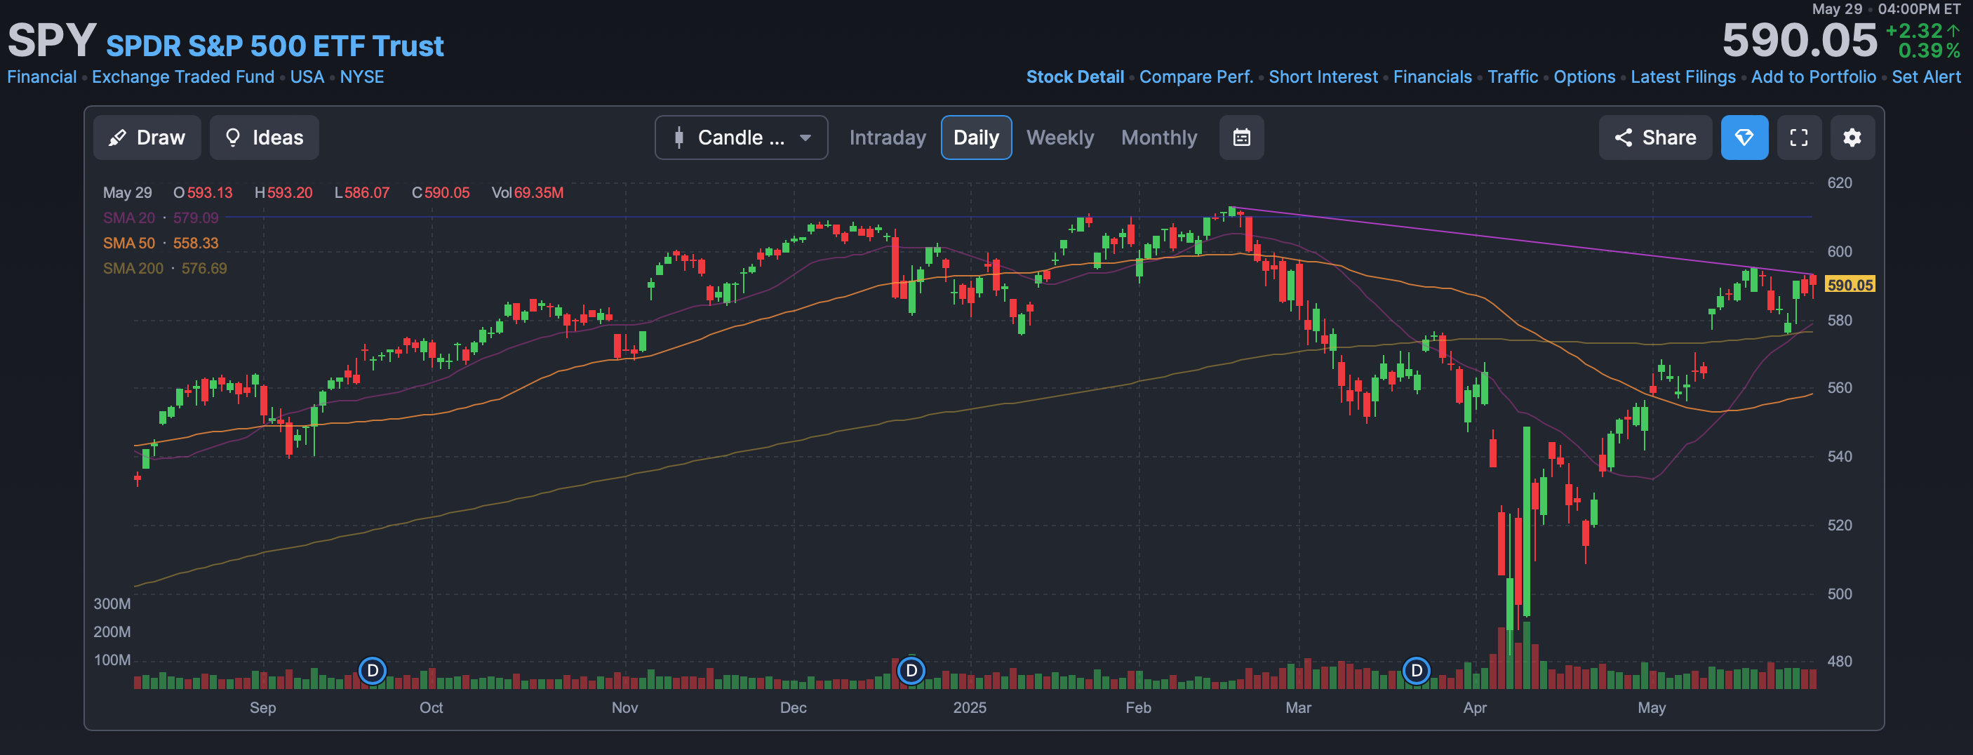This screenshot has height=755, width=1973.
Task: Click the SPY ticker symbol
Action: coord(52,40)
